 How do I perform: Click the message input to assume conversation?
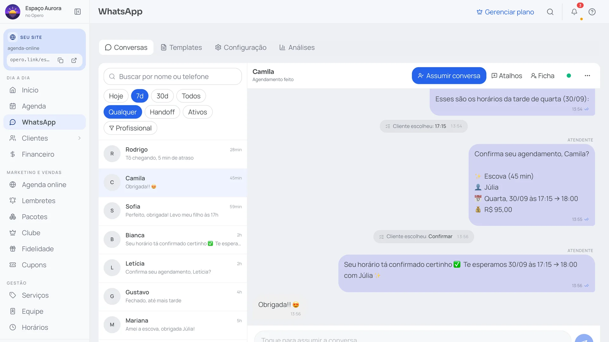pyautogui.click(x=412, y=337)
